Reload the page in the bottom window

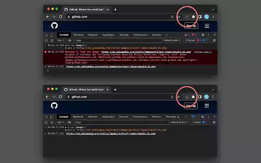(60, 97)
